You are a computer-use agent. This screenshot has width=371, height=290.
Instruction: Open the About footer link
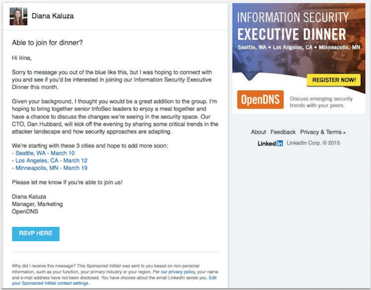coord(259,132)
